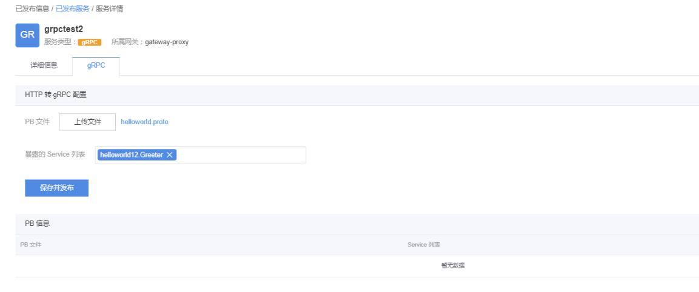Click the HTTP 转 gRPC 配置 section header
This screenshot has height=292, width=699.
coord(56,95)
